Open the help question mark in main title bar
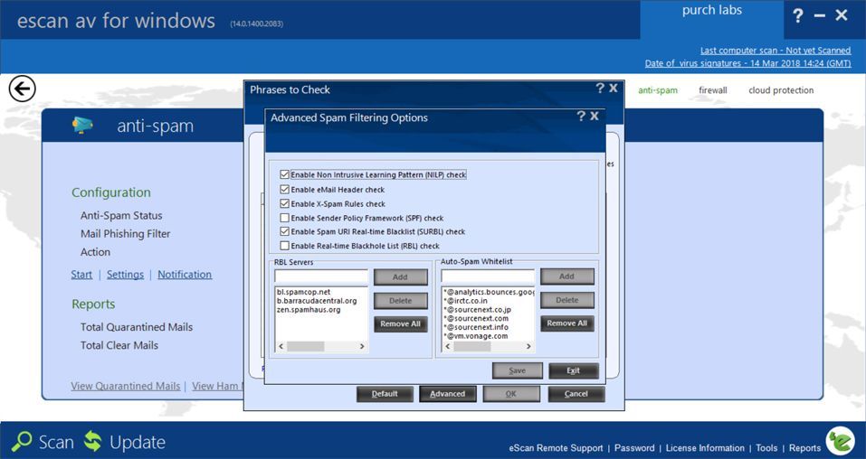The height and width of the screenshot is (459, 866). click(x=798, y=16)
